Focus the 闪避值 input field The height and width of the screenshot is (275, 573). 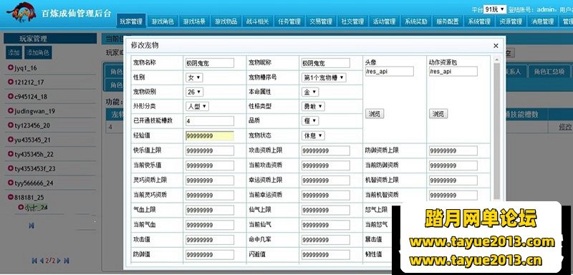tap(325, 254)
